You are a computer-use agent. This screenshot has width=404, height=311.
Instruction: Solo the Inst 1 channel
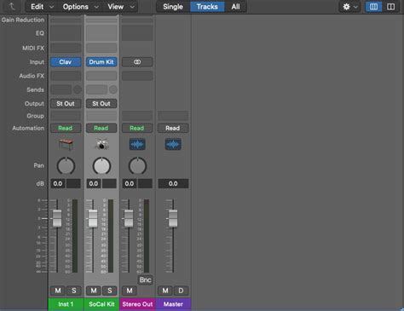tap(74, 291)
